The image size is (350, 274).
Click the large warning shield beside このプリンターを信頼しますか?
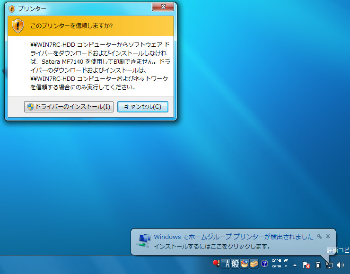[x=18, y=26]
